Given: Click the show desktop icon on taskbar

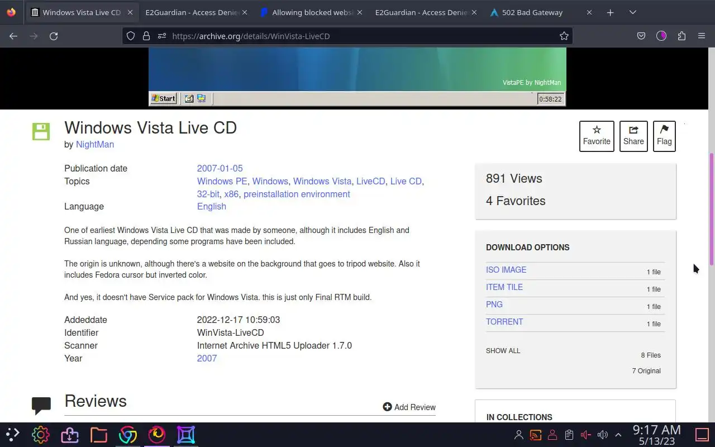Looking at the screenshot, I should click(x=702, y=434).
